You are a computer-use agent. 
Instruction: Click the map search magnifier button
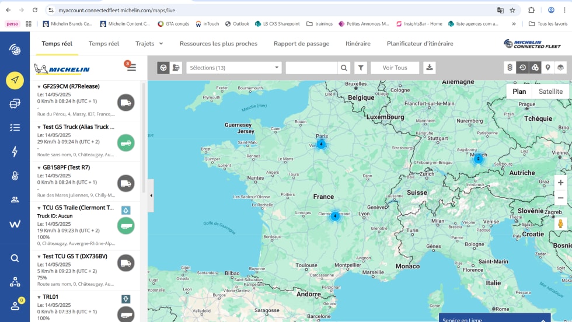344,68
